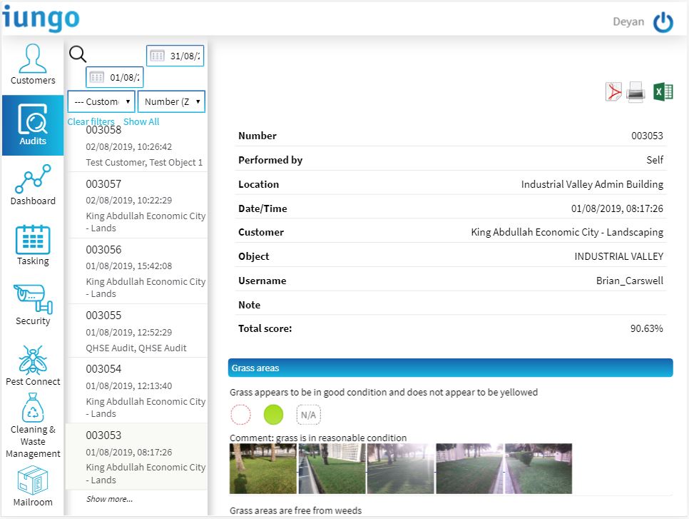Image resolution: width=689 pixels, height=519 pixels.
Task: Select the green pass circle
Action: point(273,415)
